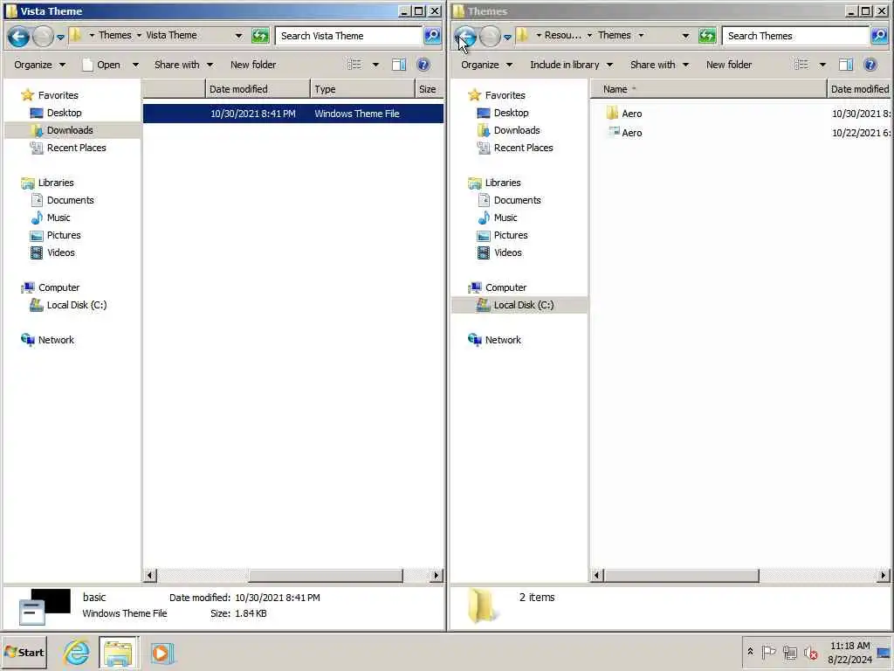Select Desktop in Themes window sidebar
Viewport: 894px width, 671px height.
(511, 113)
